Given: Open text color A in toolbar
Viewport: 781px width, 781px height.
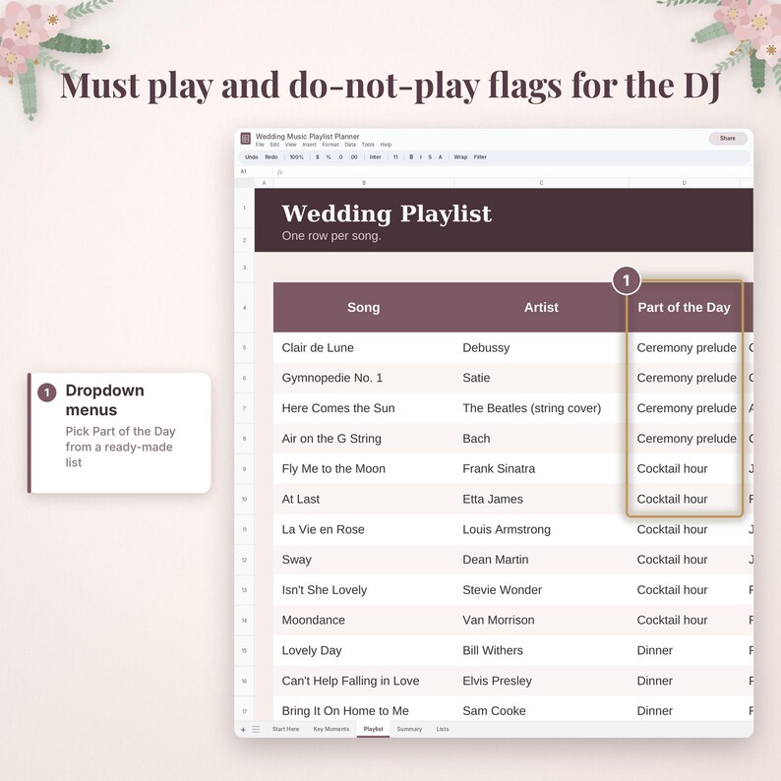Looking at the screenshot, I should 440,157.
